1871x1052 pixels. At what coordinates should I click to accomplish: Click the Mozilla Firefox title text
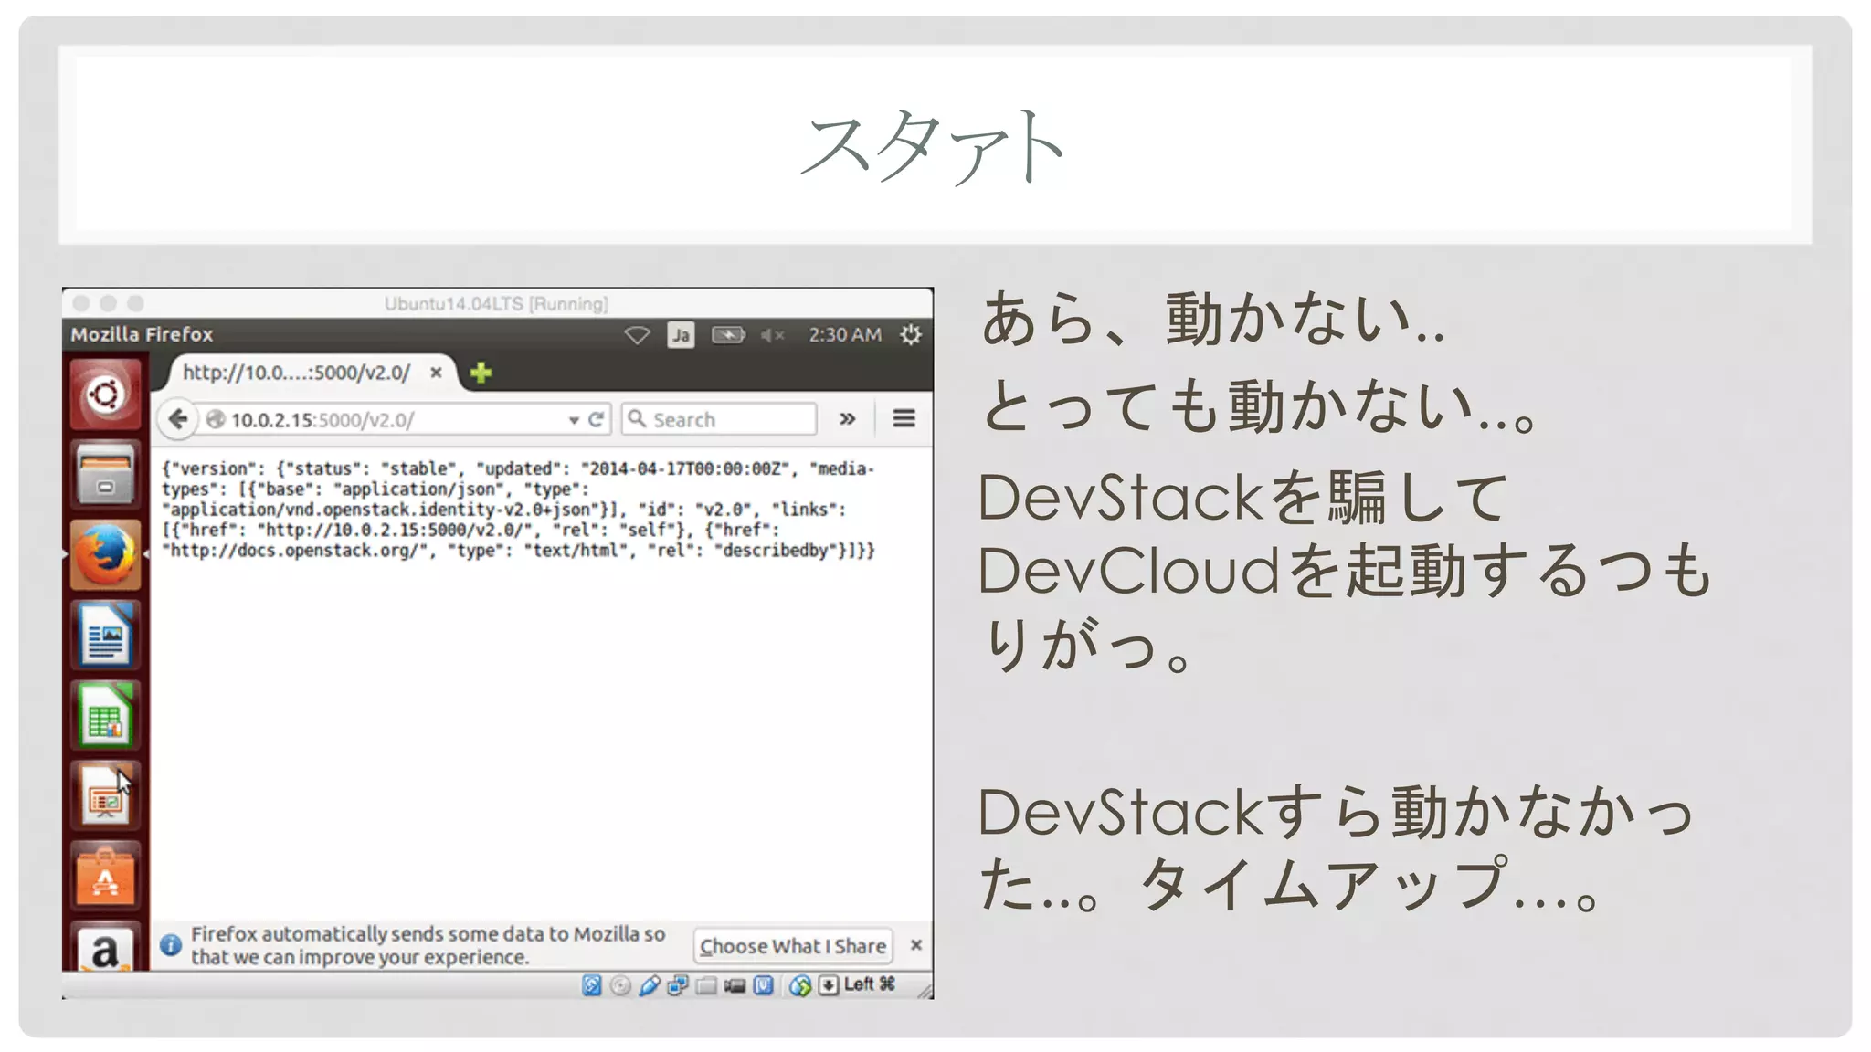coord(142,335)
